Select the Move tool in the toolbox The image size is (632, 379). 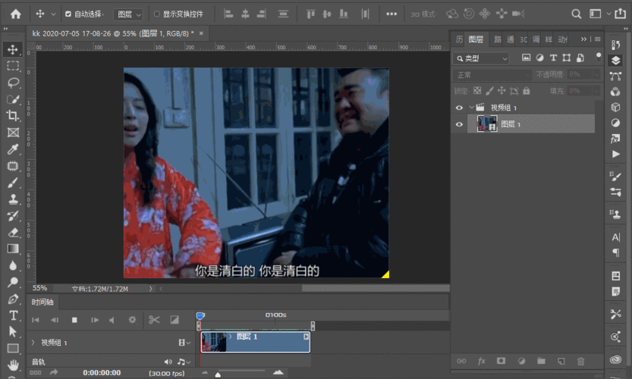(12, 49)
